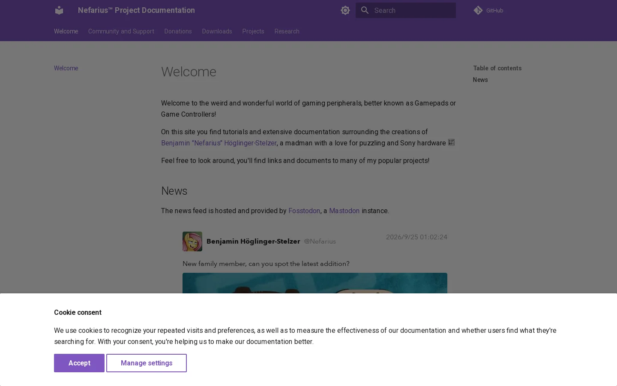The image size is (617, 386).
Task: Open Benjamin "Nefarius" Höglinger-Stelzer link
Action: click(x=219, y=143)
